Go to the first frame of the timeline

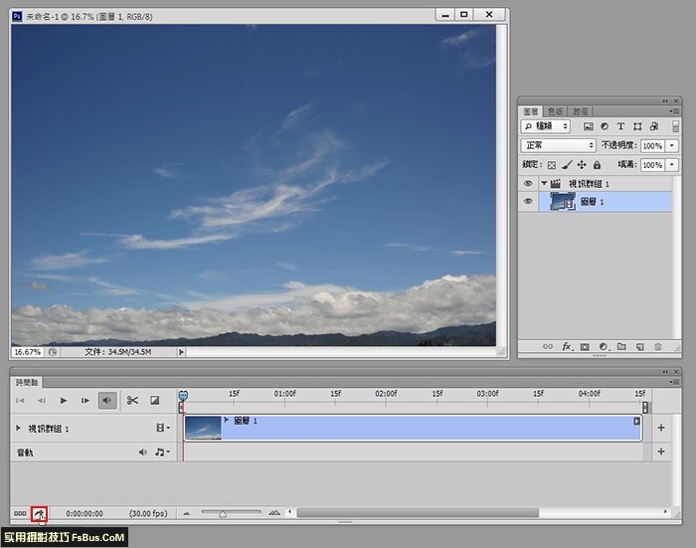pyautogui.click(x=20, y=400)
